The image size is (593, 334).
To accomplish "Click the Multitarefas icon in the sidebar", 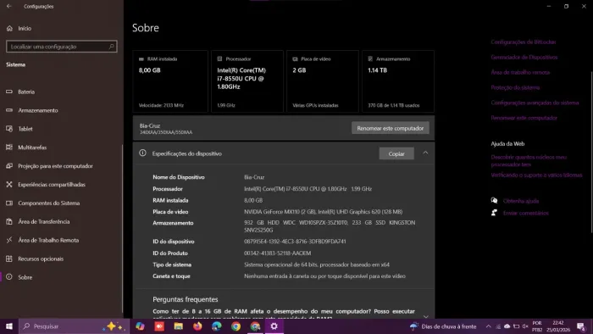I will click(x=9, y=148).
